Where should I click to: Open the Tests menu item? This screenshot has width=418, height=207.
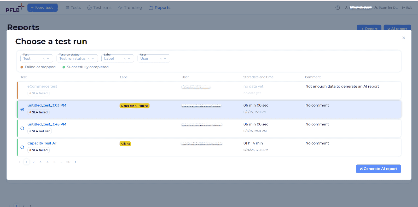73,8
